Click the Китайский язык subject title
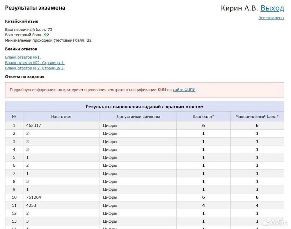Viewport: 291px width, 229px height. point(22,21)
